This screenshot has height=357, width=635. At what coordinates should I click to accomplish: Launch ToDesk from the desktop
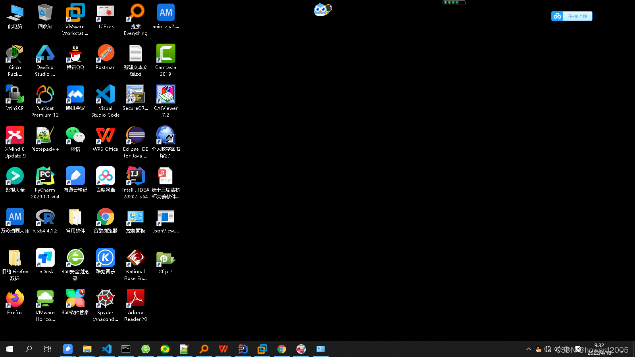[45, 261]
